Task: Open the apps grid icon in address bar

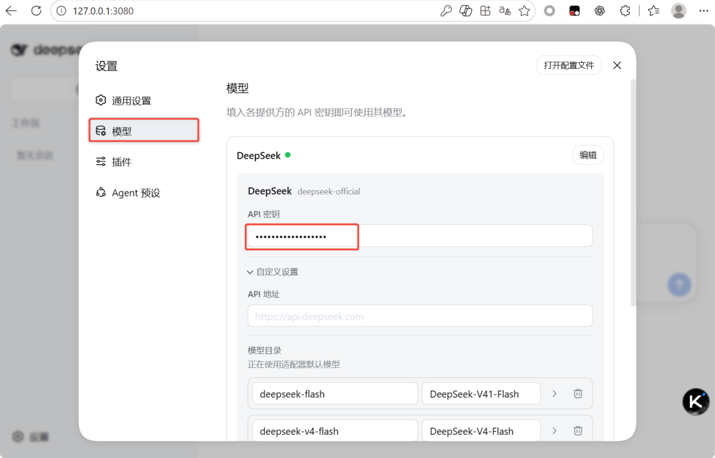Action: point(485,11)
